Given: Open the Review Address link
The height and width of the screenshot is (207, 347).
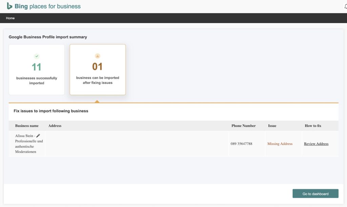Looking at the screenshot, I should 316,144.
